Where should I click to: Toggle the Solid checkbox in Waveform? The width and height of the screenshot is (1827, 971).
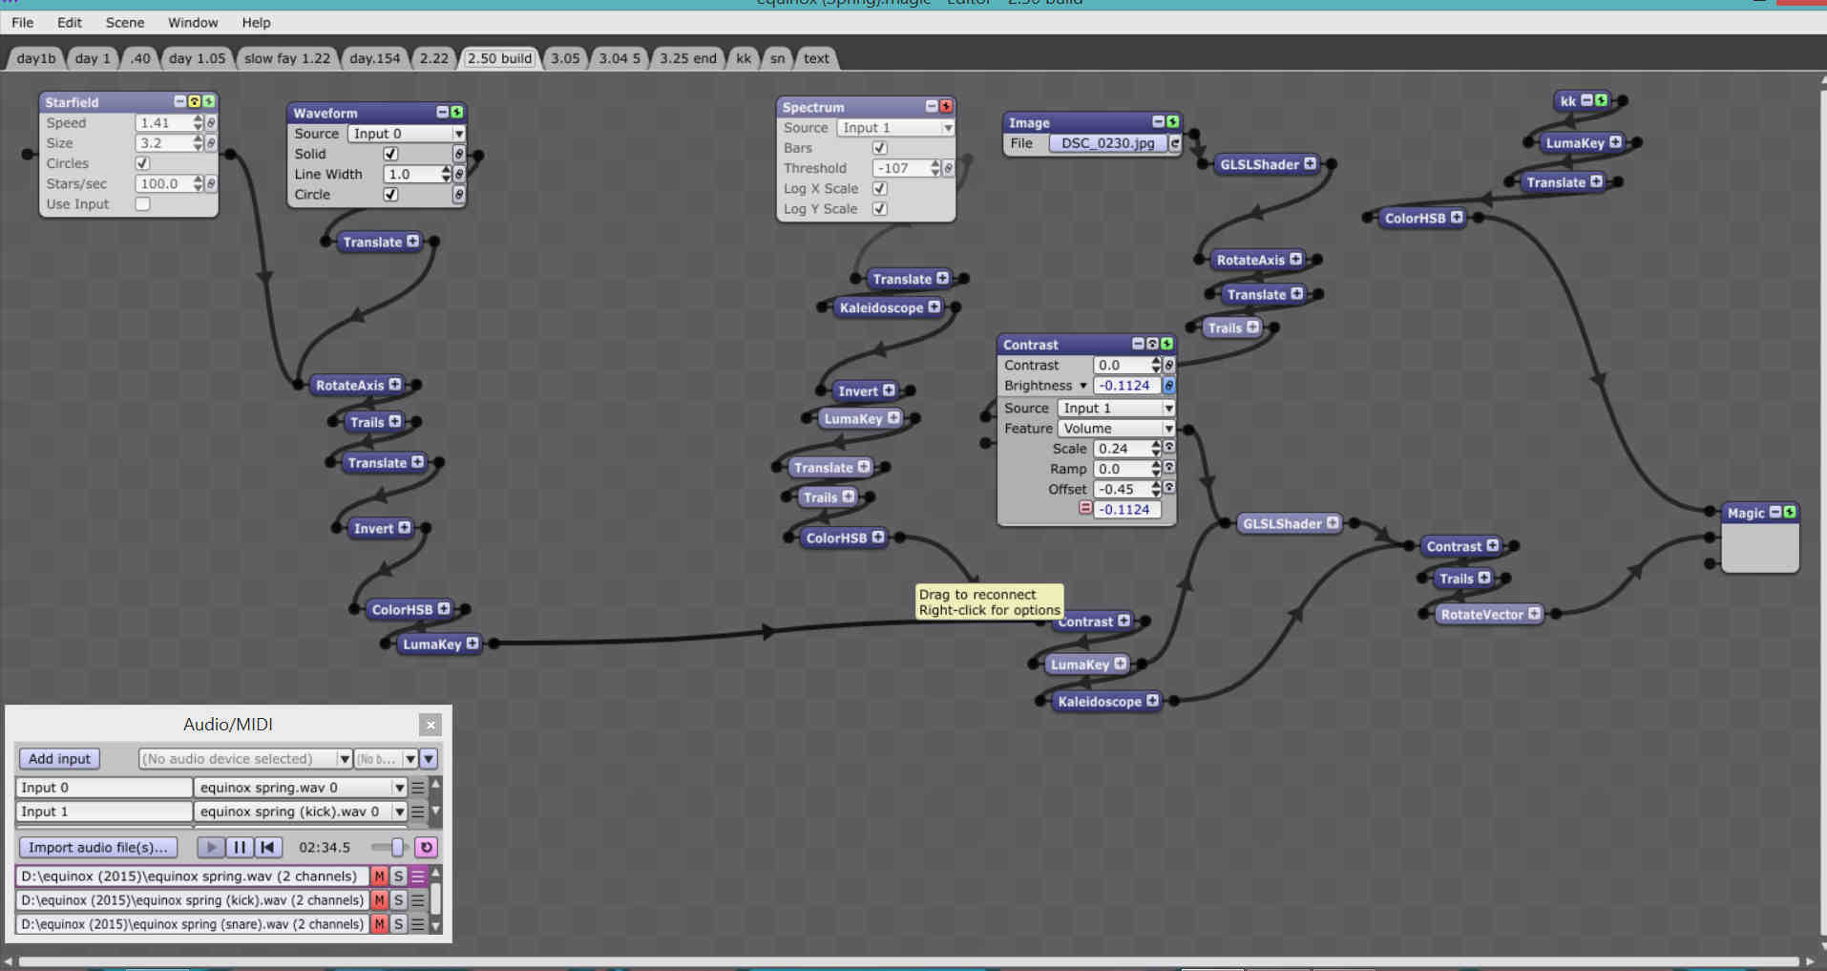coord(390,154)
